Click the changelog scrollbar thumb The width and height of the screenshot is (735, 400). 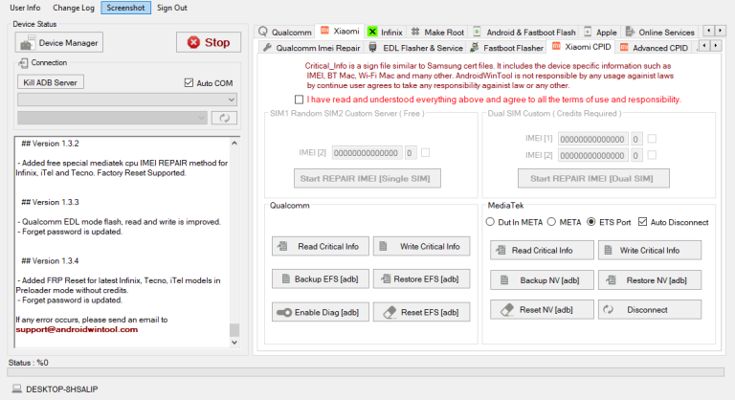(234, 329)
